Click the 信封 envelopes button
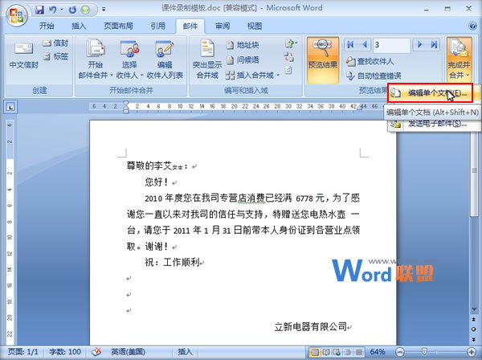 pos(55,43)
